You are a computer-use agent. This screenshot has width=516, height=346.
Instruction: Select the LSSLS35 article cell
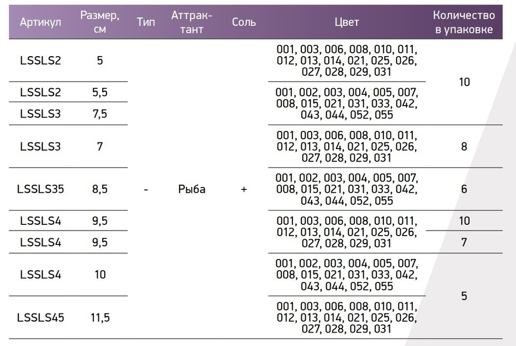(x=41, y=189)
